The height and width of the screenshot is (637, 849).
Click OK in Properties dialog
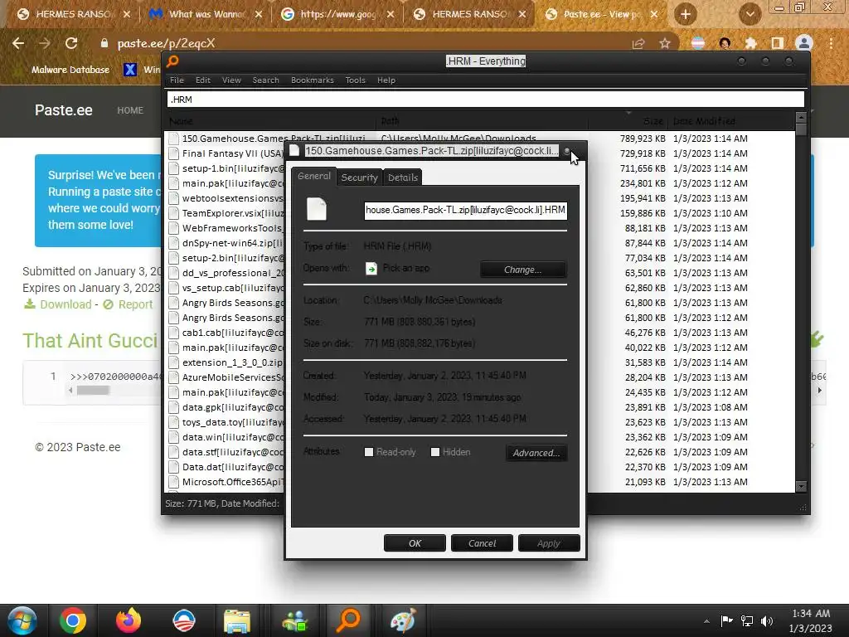[x=415, y=543]
